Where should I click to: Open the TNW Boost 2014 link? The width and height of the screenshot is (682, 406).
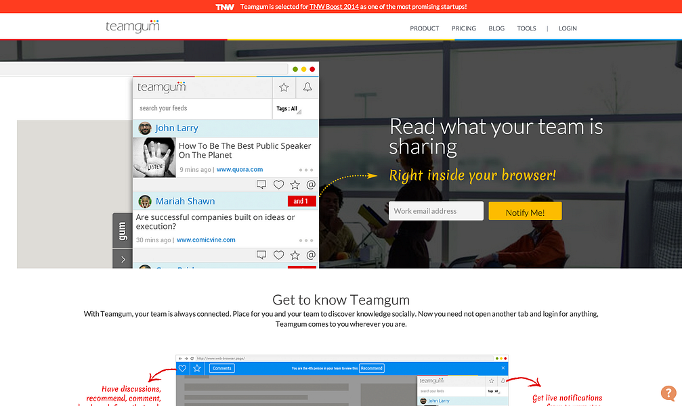tap(334, 7)
